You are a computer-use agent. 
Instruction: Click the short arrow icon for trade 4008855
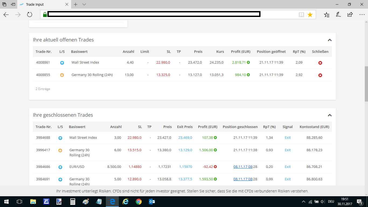pyautogui.click(x=62, y=75)
